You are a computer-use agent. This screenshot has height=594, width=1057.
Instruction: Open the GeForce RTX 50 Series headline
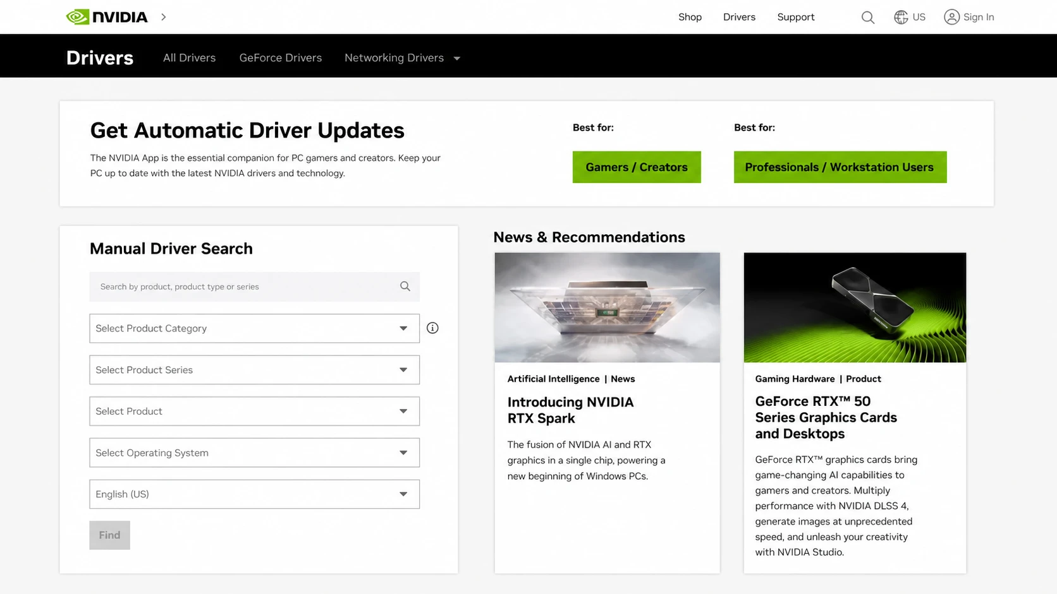pyautogui.click(x=826, y=417)
